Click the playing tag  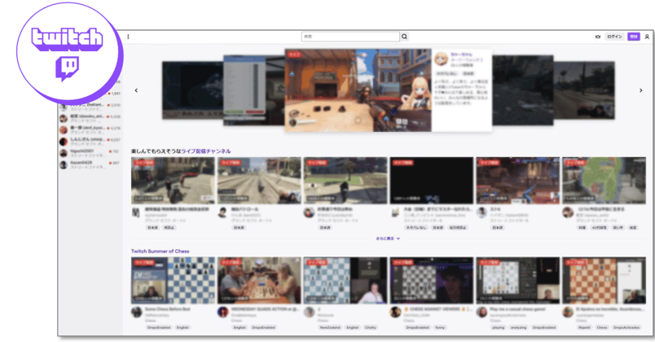pos(499,327)
